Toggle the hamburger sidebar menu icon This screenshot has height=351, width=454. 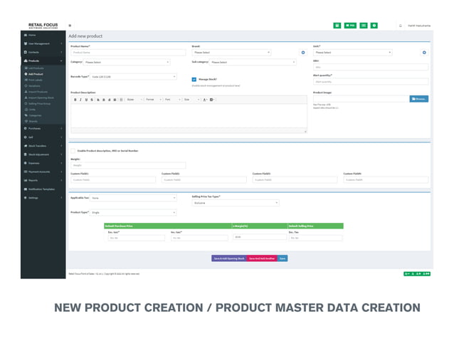click(x=70, y=26)
